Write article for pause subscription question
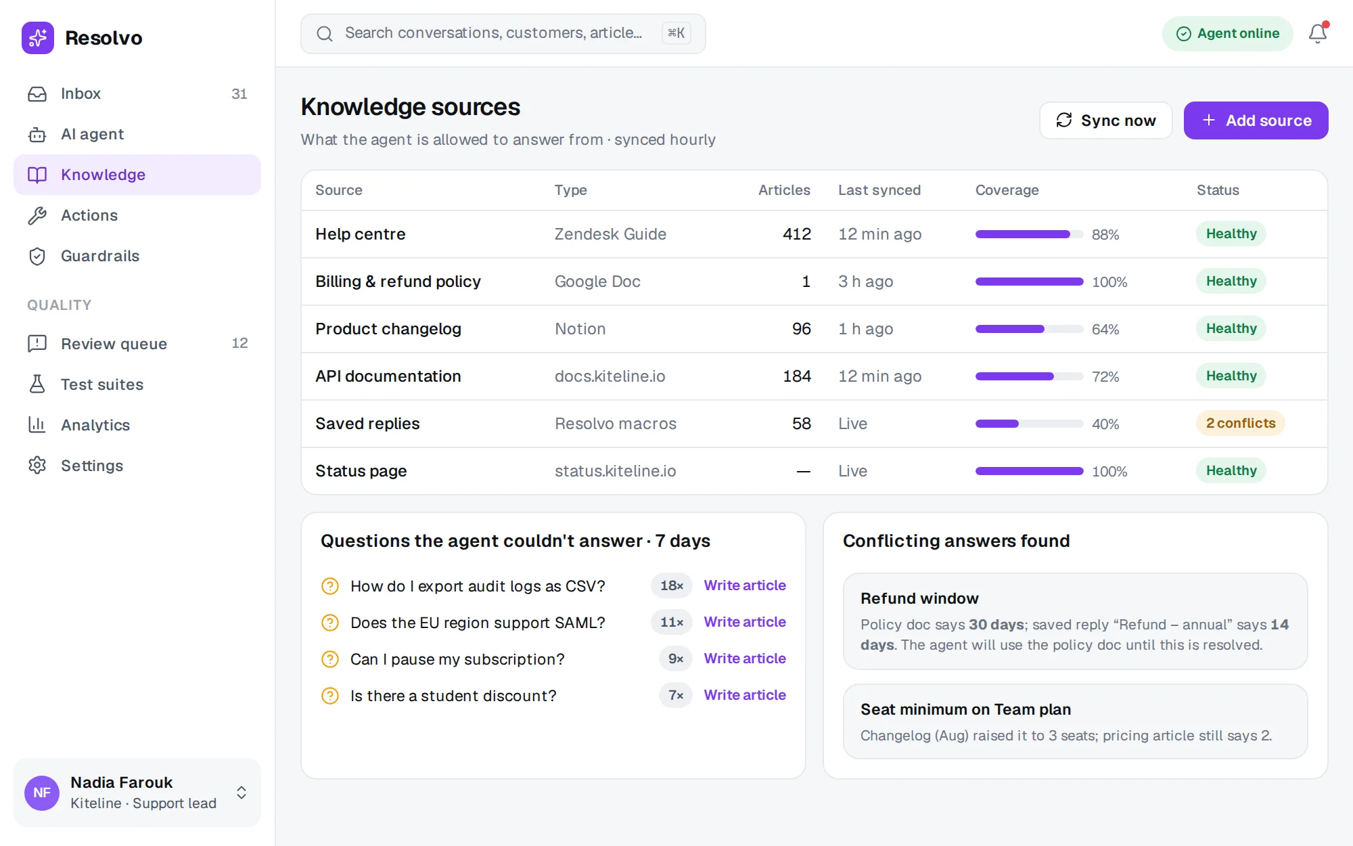This screenshot has width=1353, height=846. (x=745, y=659)
